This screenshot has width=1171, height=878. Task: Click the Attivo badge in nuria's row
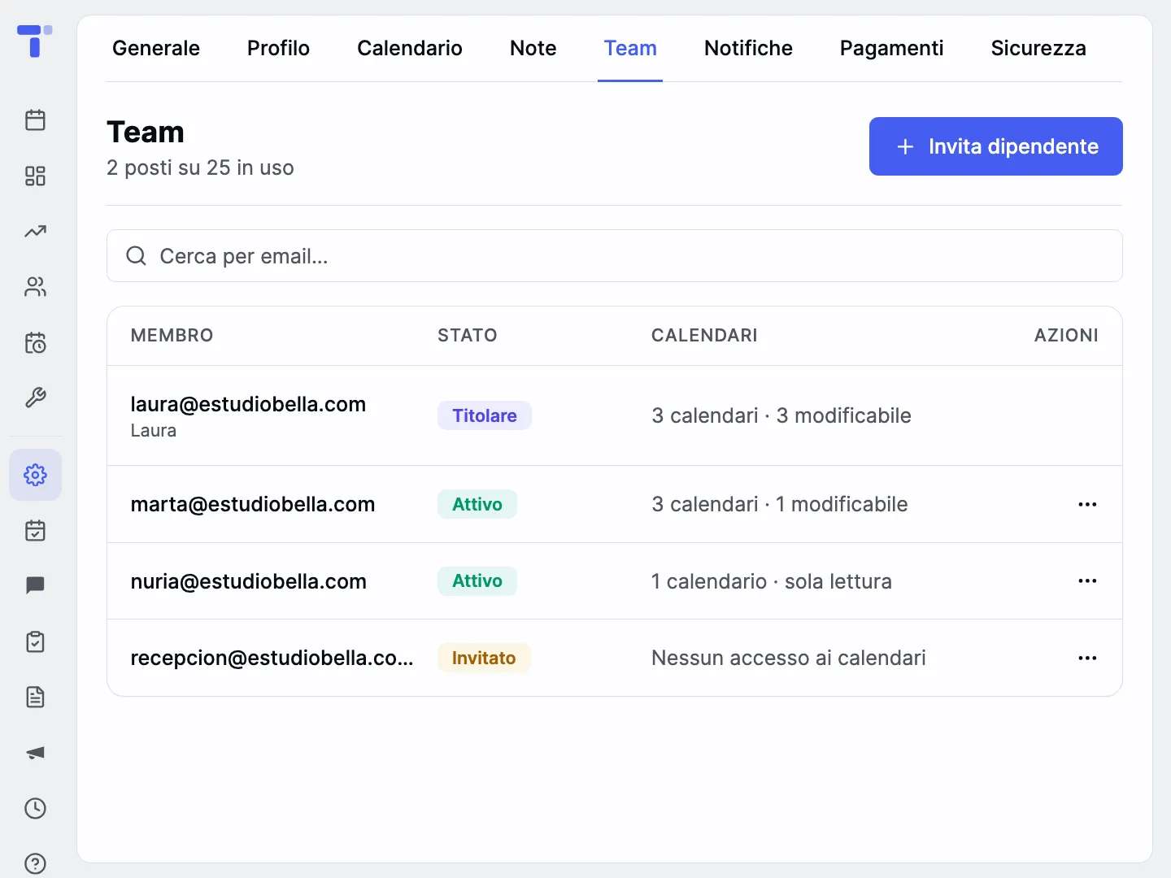click(477, 580)
